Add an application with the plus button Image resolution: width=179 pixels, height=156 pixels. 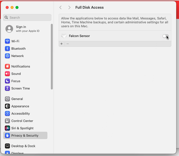pos(62,44)
